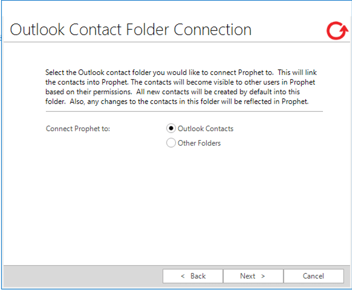The image size is (352, 290).
Task: Click the left arrow on Back button
Action: click(183, 276)
